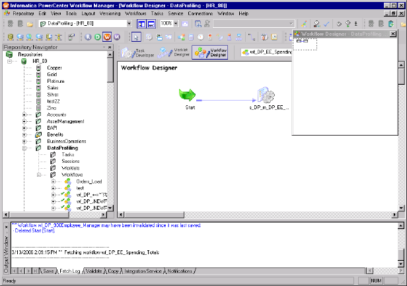This screenshot has width=407, height=286.
Task: Open the Workflows menu
Action: pyautogui.click(x=135, y=13)
